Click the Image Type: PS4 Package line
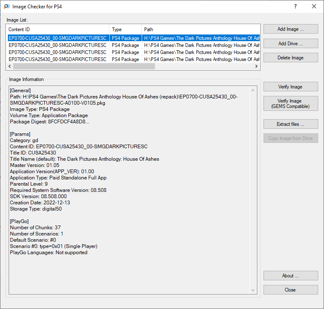 (40, 109)
